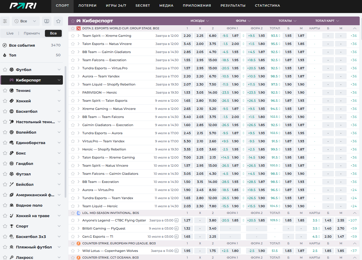The image size is (362, 260).
Task: Click the flame icon next to Топ
Action: click(x=5, y=55)
